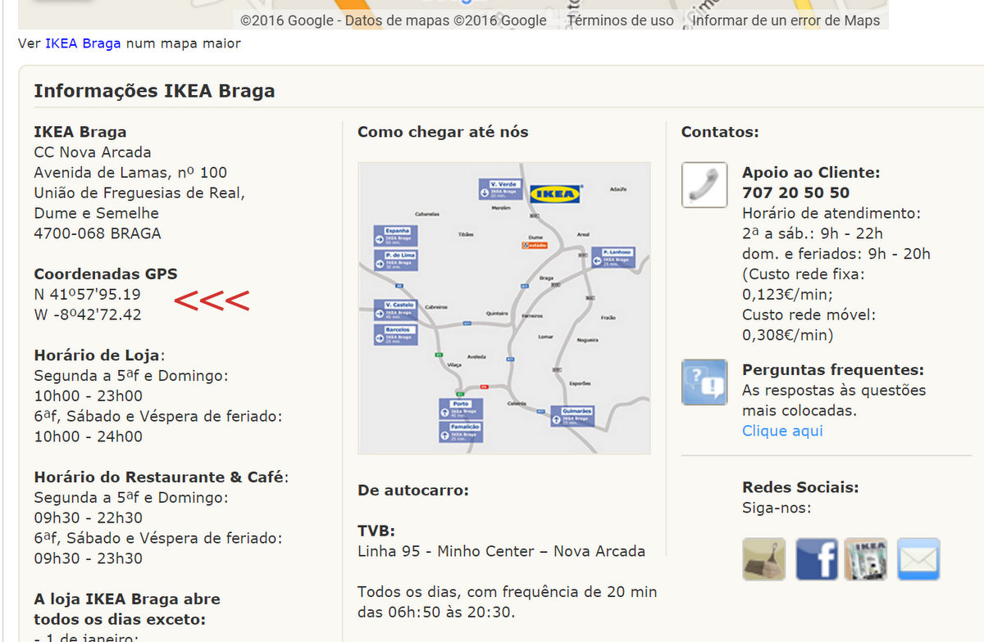Screen dimensions: 984x642
Task: Click the Como chegar até nós heading
Action: point(443,132)
